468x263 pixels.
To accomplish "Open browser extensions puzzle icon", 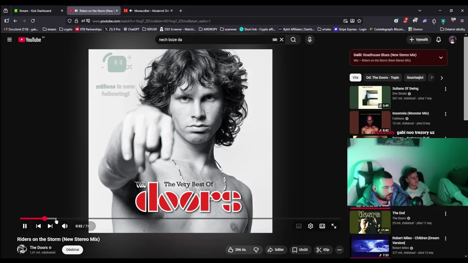I will click(434, 21).
